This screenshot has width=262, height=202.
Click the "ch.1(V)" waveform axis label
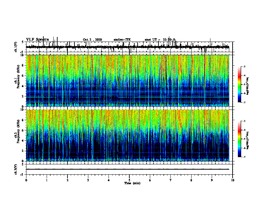[x=16, y=47]
